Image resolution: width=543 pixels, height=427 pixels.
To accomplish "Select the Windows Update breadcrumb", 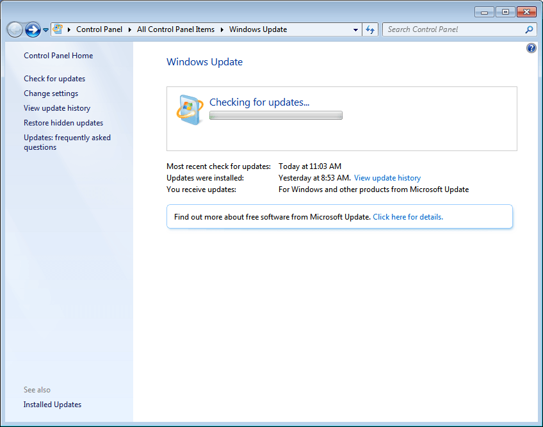I will (x=258, y=29).
